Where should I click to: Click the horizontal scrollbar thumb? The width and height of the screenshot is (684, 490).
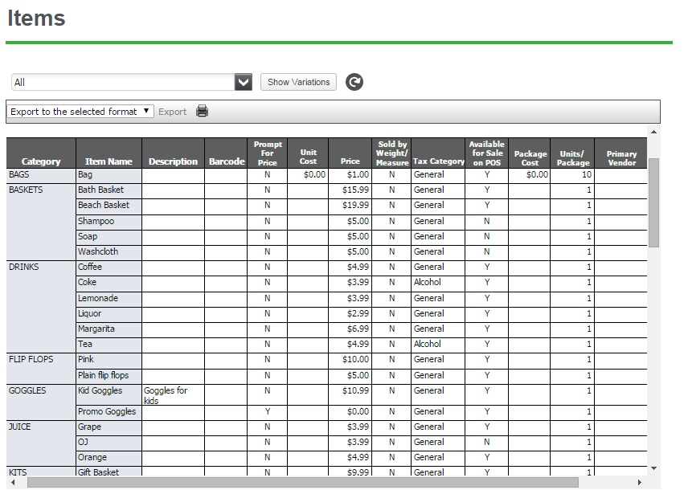click(x=303, y=482)
